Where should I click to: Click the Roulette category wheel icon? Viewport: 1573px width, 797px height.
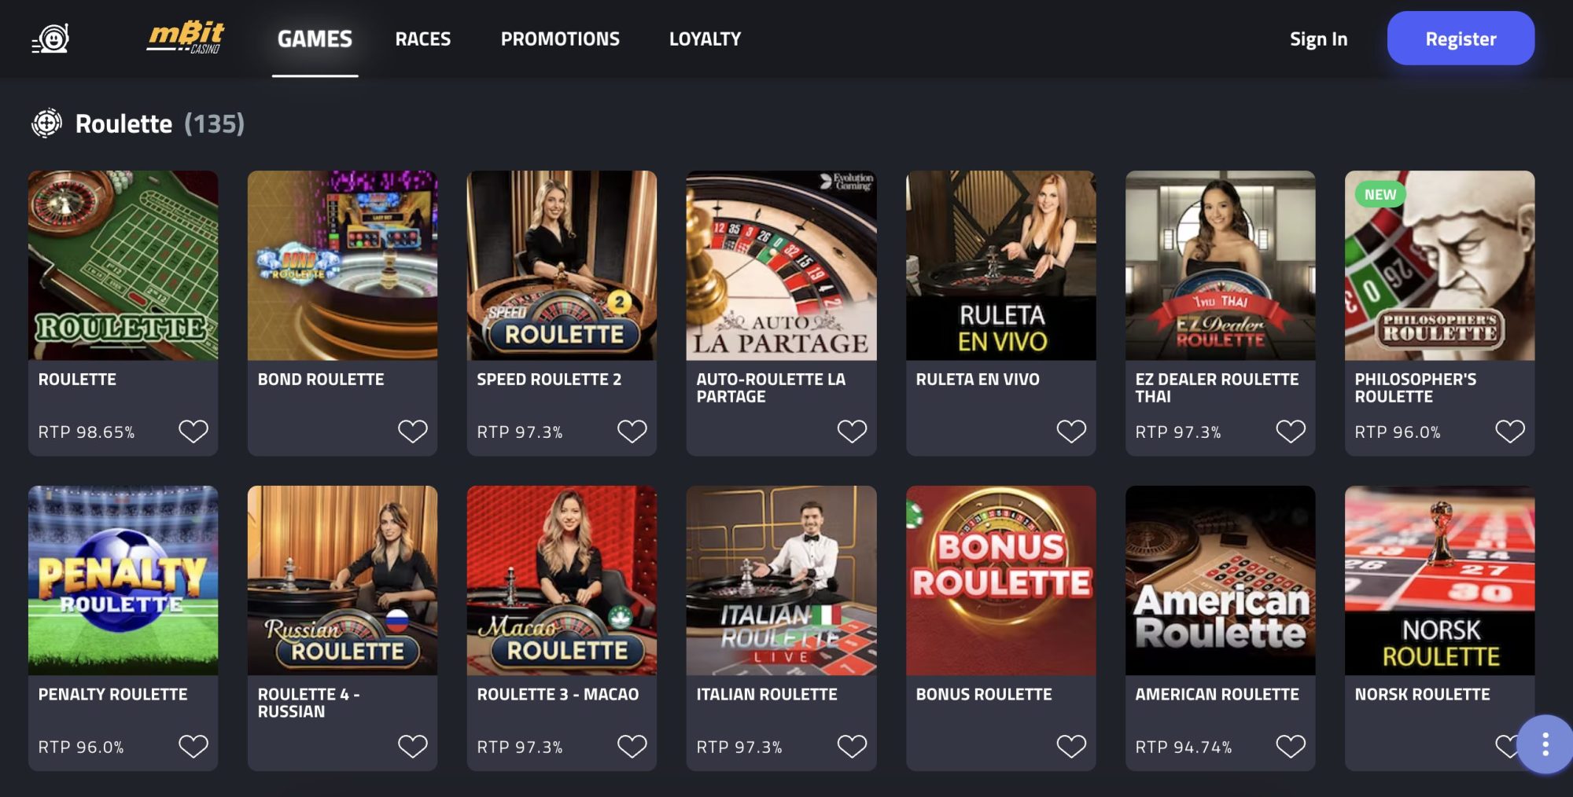click(46, 123)
